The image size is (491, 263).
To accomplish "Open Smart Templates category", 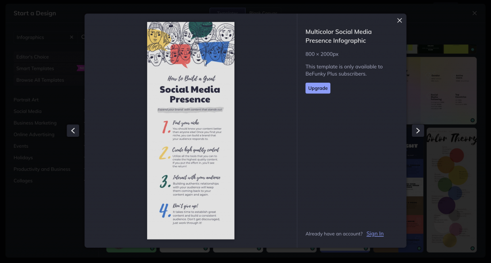I will click(x=35, y=68).
